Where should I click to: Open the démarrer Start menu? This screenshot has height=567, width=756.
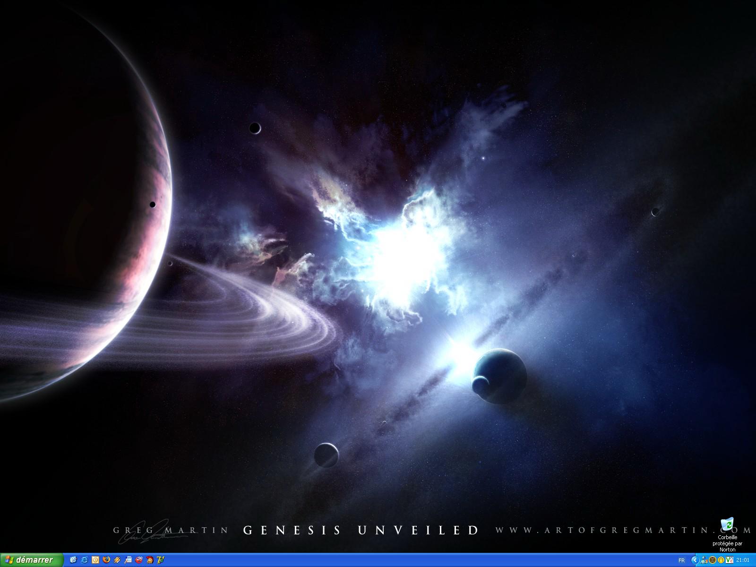tap(32, 560)
